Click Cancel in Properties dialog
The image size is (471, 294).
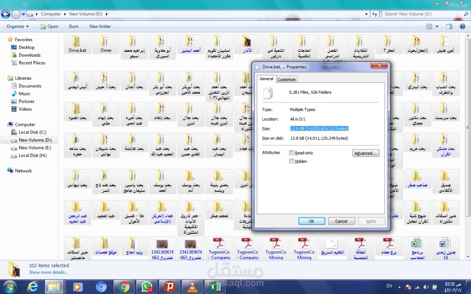click(341, 221)
